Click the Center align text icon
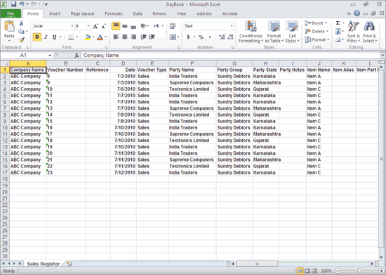This screenshot has width=386, height=275. click(x=125, y=37)
